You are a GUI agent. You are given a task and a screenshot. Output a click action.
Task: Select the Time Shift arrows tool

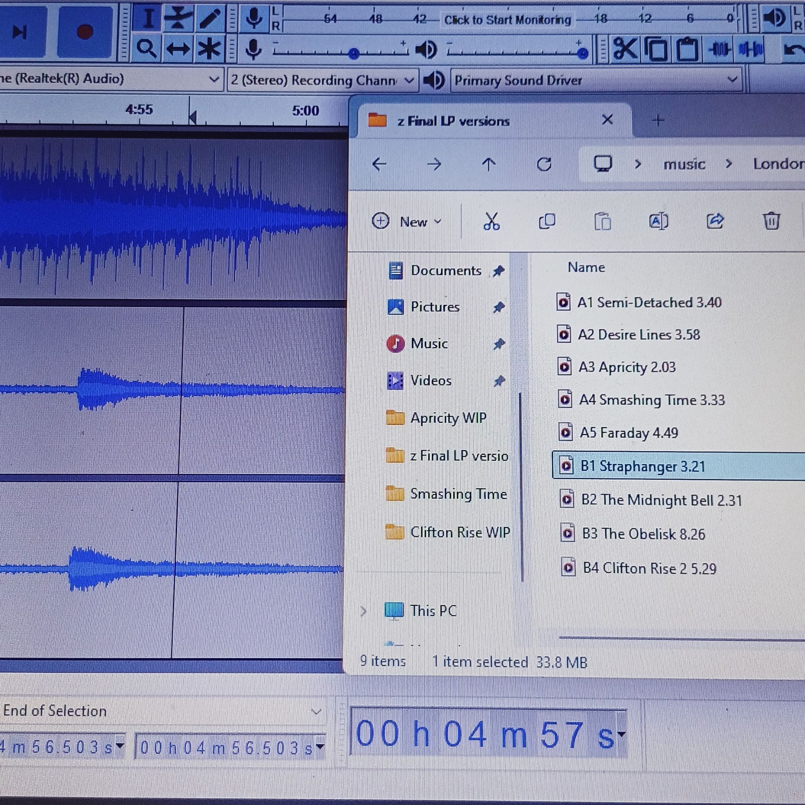178,49
